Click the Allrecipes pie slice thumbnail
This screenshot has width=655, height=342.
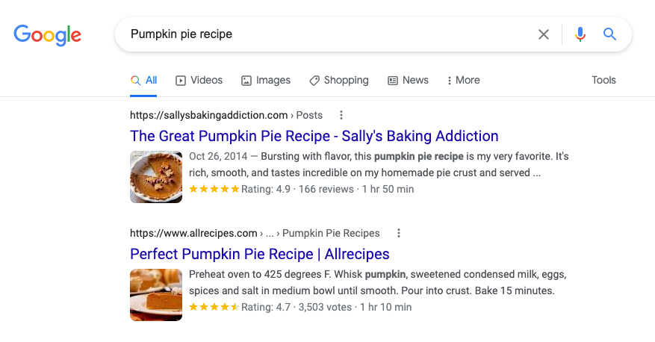pos(156,295)
